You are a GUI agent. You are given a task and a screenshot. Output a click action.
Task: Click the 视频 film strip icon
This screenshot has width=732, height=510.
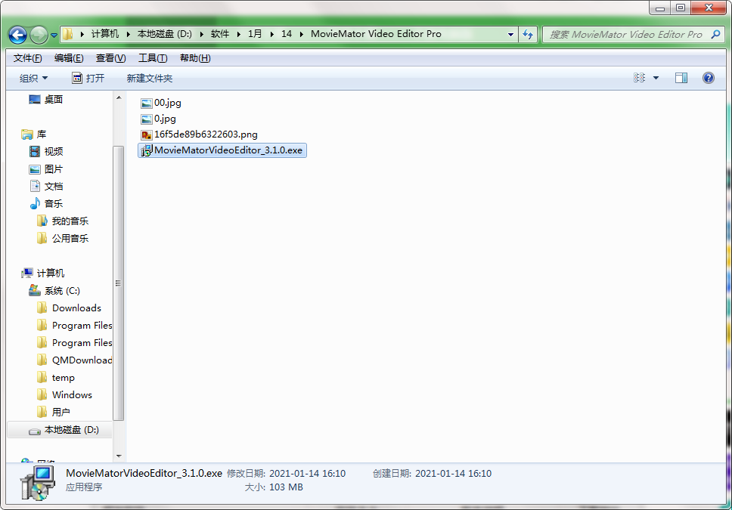click(x=35, y=152)
